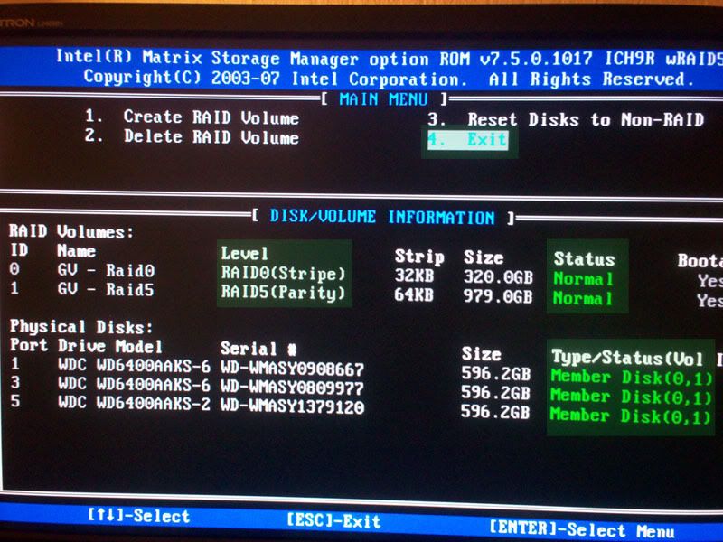This screenshot has height=542, width=723.
Task: Click the Level column header
Action: 244,253
